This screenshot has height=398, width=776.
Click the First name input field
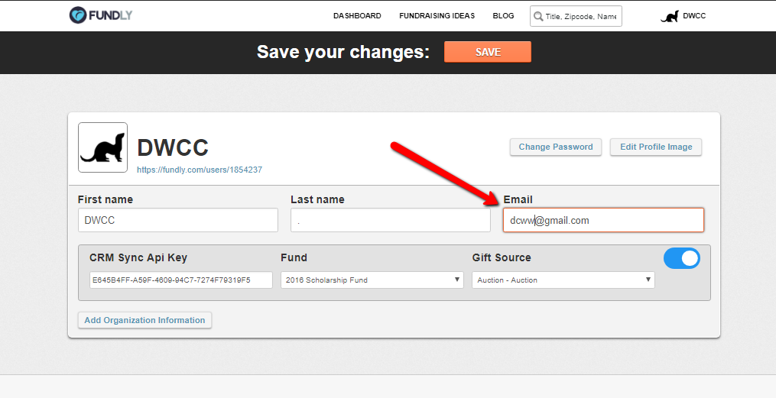point(178,220)
